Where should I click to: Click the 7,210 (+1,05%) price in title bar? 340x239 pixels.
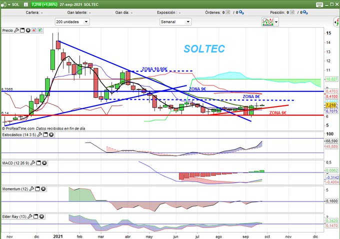44,4
